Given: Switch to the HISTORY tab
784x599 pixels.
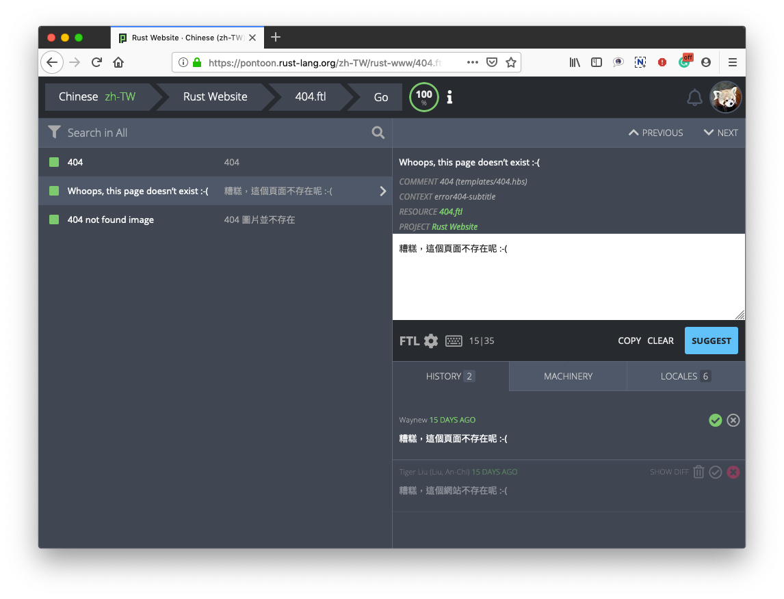Looking at the screenshot, I should [451, 376].
